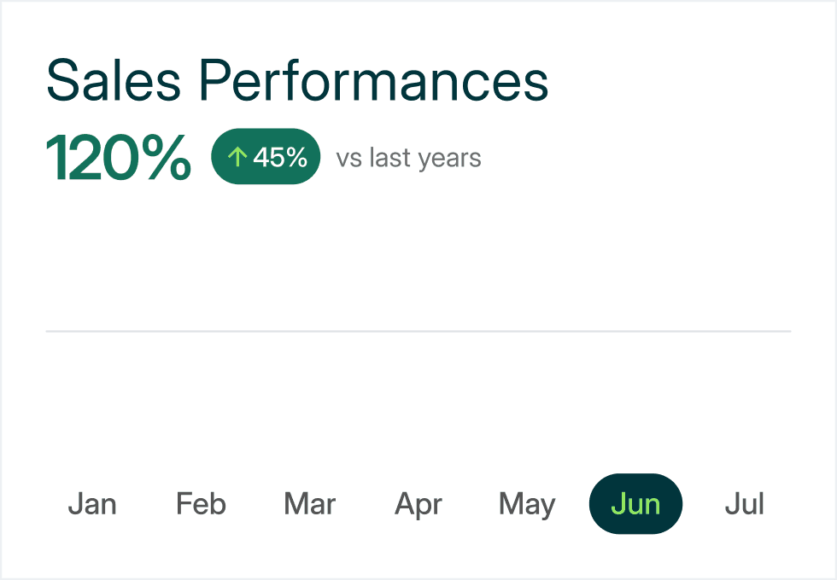Click the empty chart area above the divider
The width and height of the screenshot is (837, 580).
tap(418, 258)
